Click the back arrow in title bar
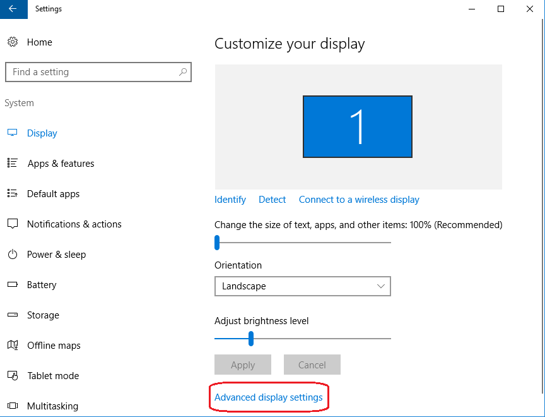This screenshot has width=545, height=417. tap(13, 9)
